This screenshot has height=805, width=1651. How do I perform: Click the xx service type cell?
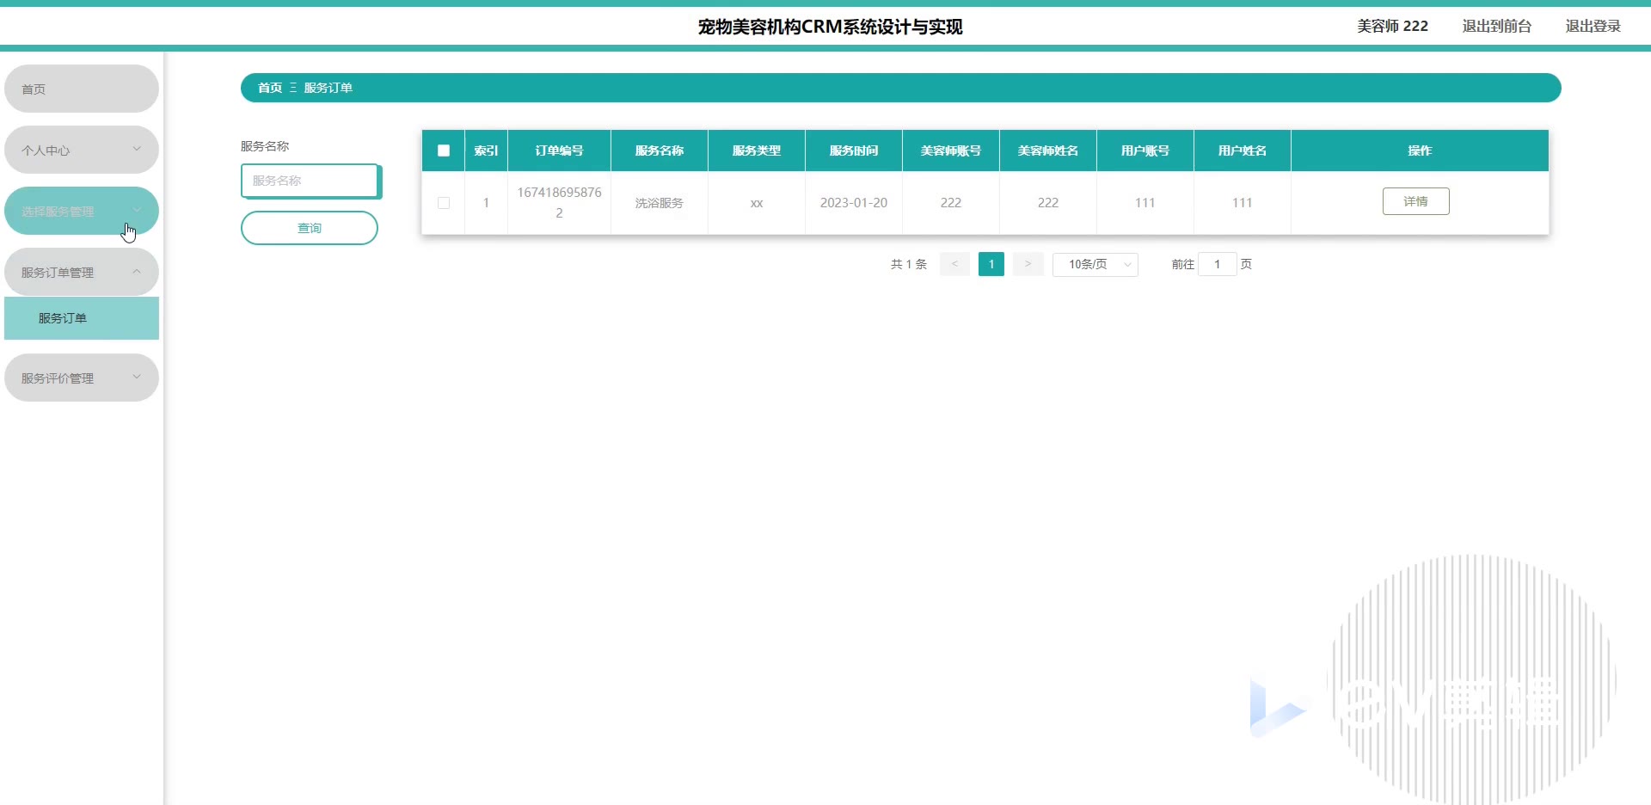(x=757, y=203)
